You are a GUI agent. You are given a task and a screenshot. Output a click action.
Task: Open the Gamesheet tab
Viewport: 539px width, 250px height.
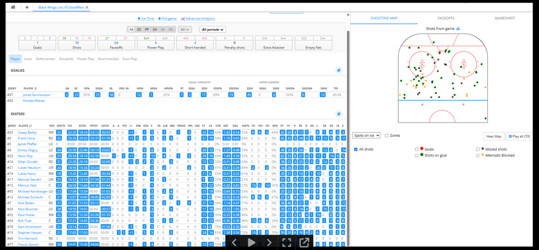(505, 18)
